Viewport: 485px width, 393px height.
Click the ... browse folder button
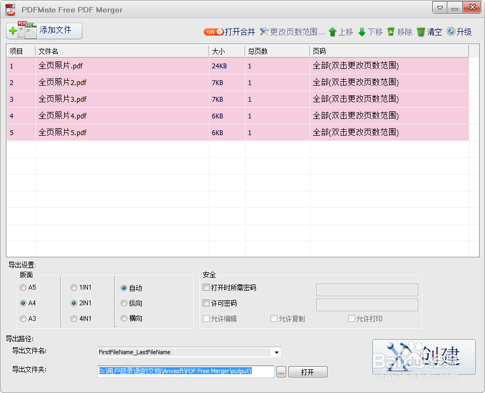282,371
